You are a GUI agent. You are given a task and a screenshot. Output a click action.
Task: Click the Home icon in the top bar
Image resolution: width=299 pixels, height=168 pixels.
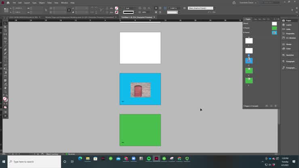[x=8, y=3]
